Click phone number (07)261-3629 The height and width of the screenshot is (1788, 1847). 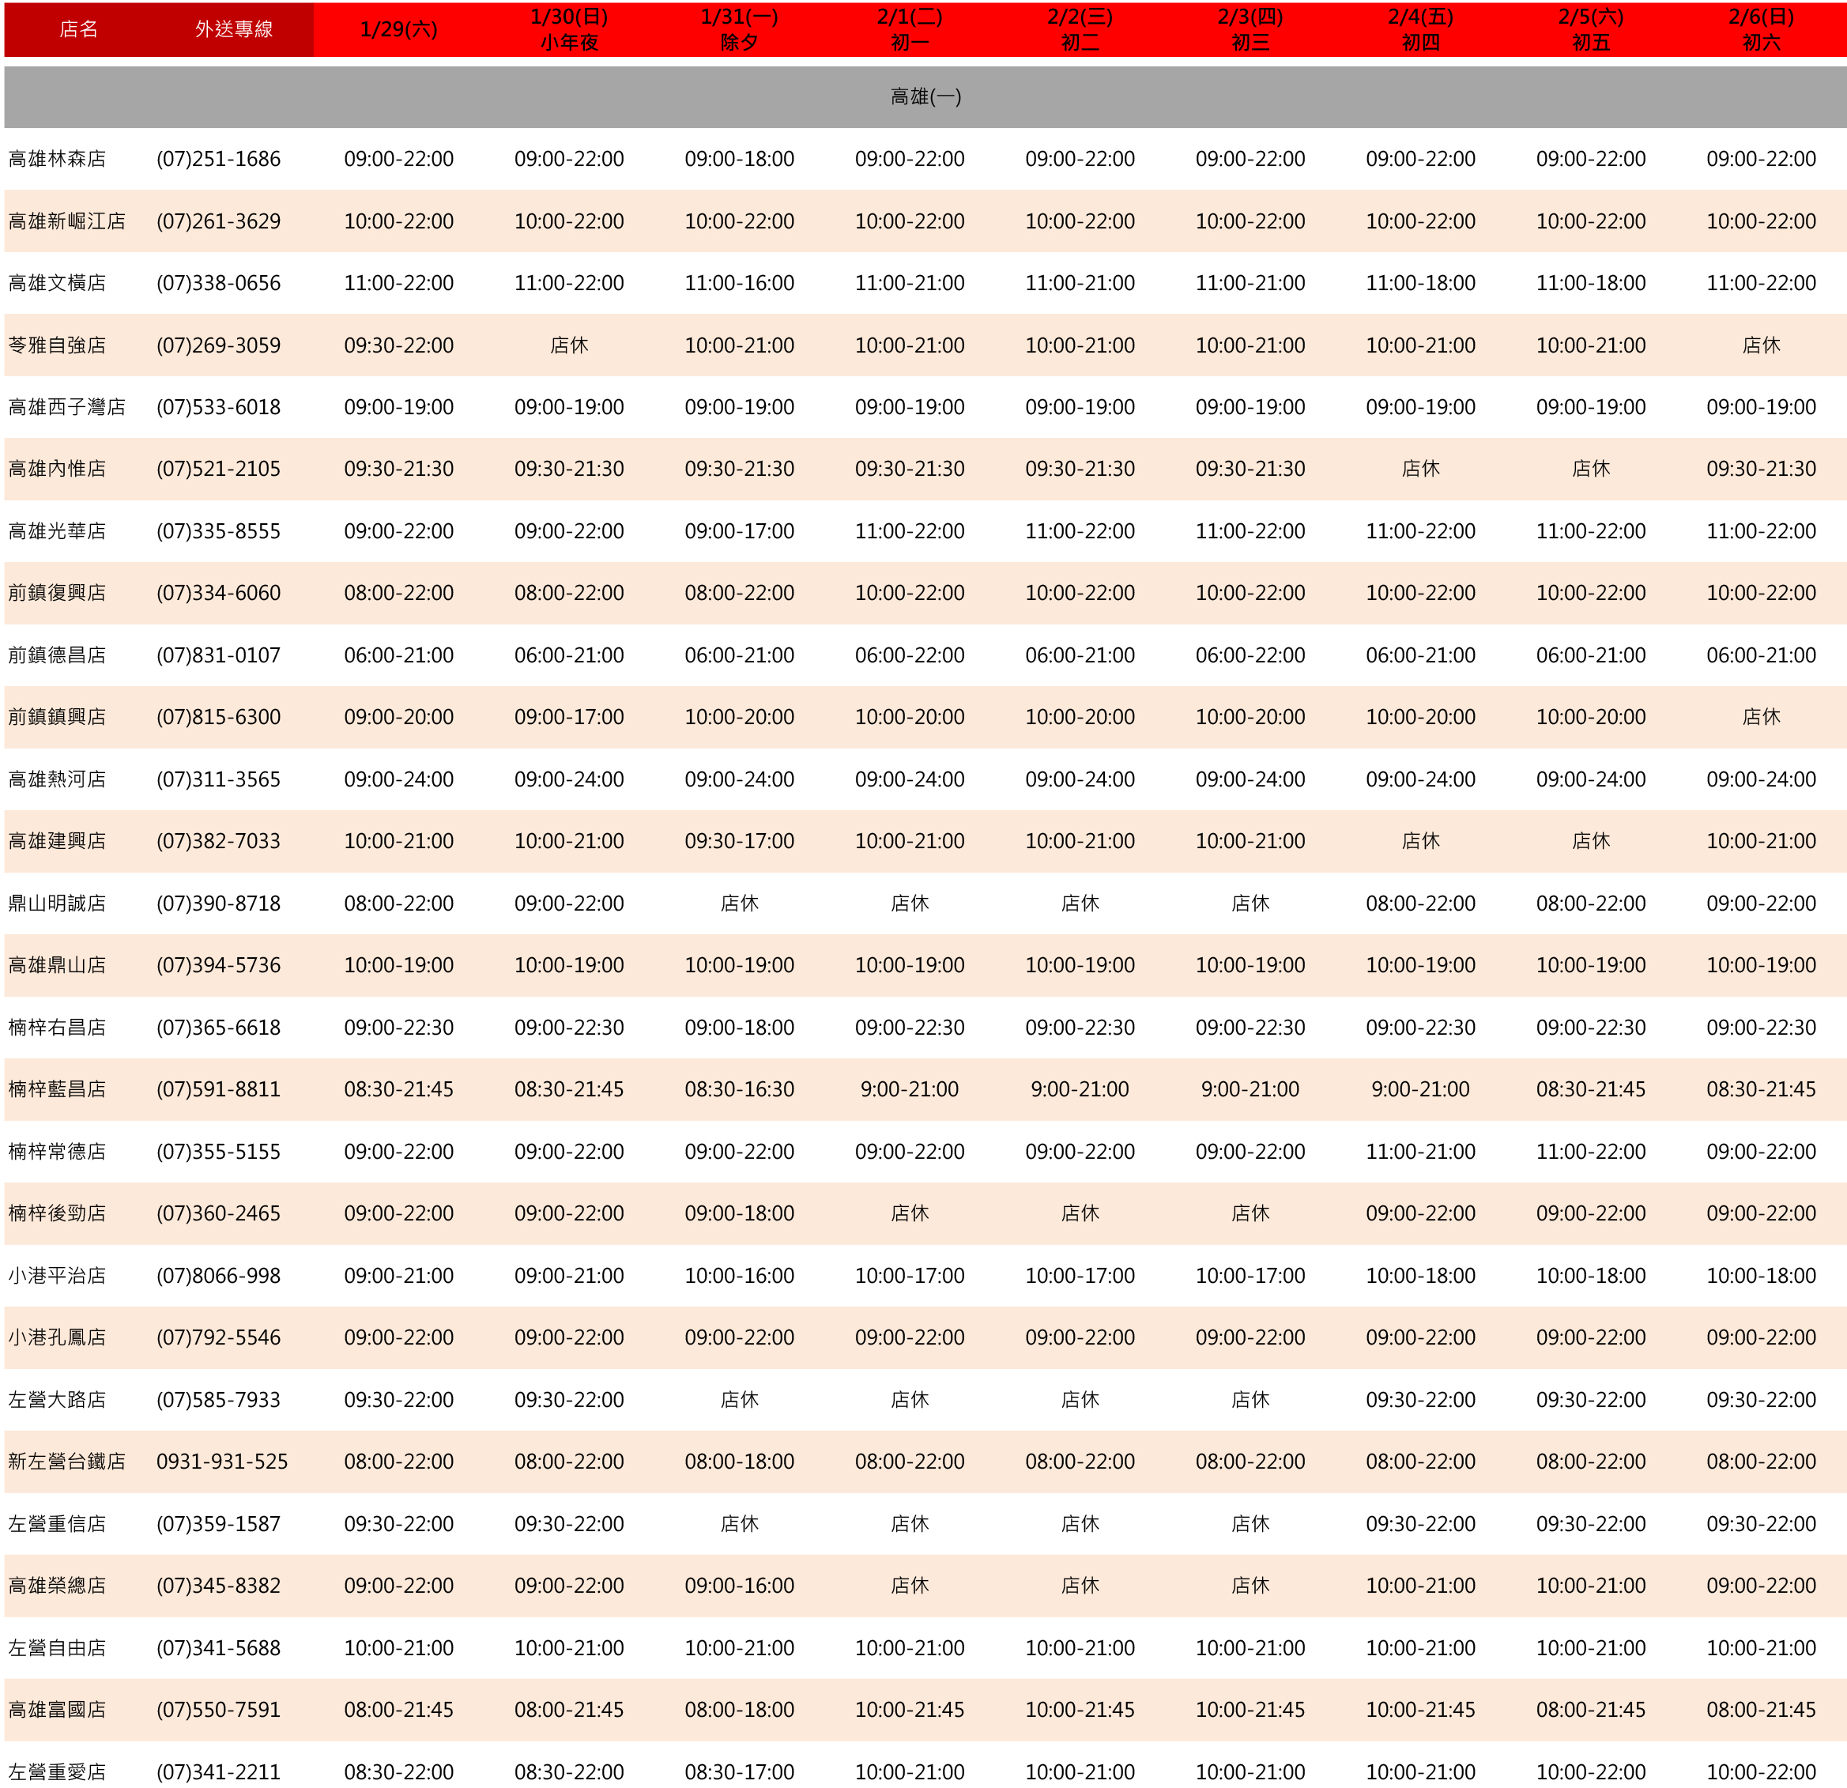click(219, 221)
